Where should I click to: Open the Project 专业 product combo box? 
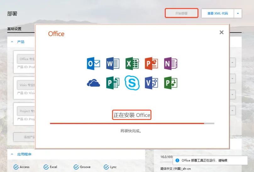point(26,111)
